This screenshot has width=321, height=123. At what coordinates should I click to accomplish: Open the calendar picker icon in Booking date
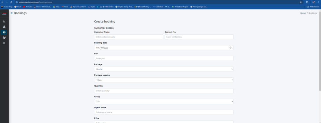pos(230,47)
